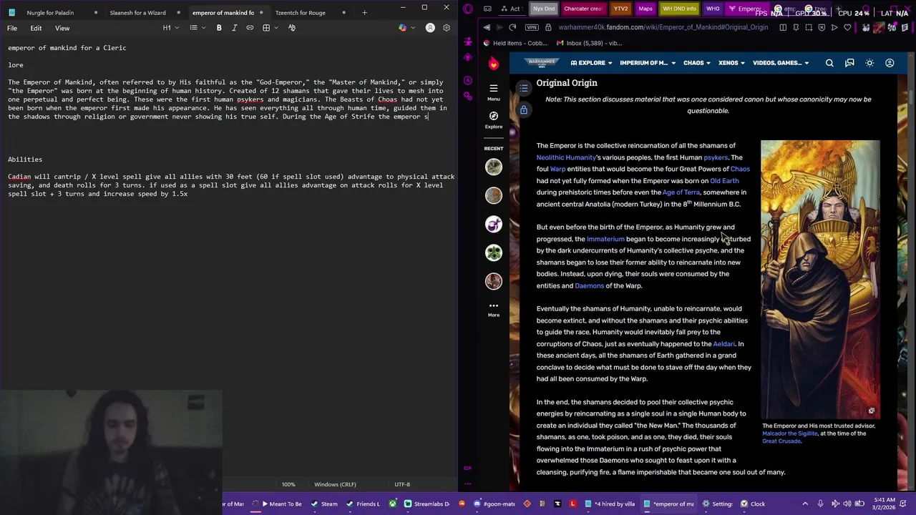Click the browser address bar URL
Screen dimensions: 916x515
(663, 27)
